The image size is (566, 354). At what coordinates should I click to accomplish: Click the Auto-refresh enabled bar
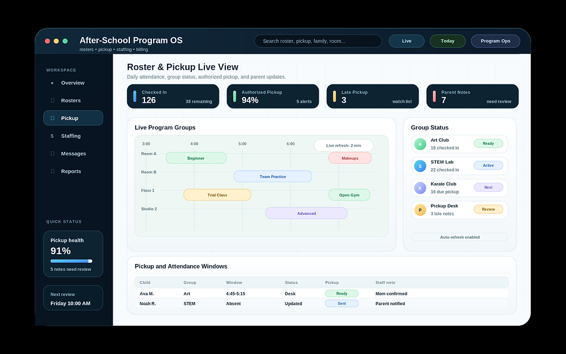[460, 237]
